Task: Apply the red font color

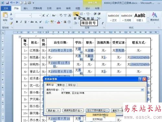Action: (59, 22)
